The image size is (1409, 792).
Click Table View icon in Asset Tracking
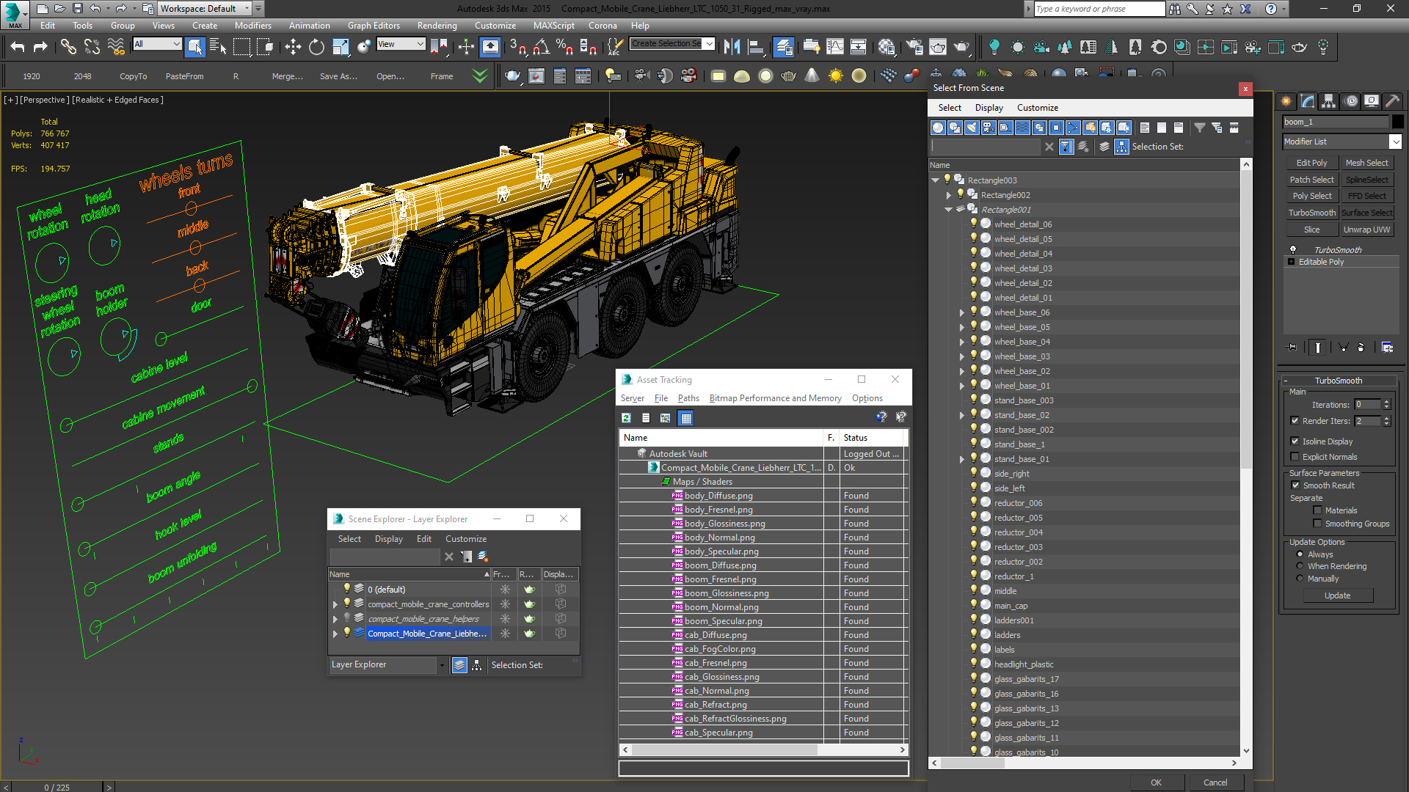tap(686, 418)
